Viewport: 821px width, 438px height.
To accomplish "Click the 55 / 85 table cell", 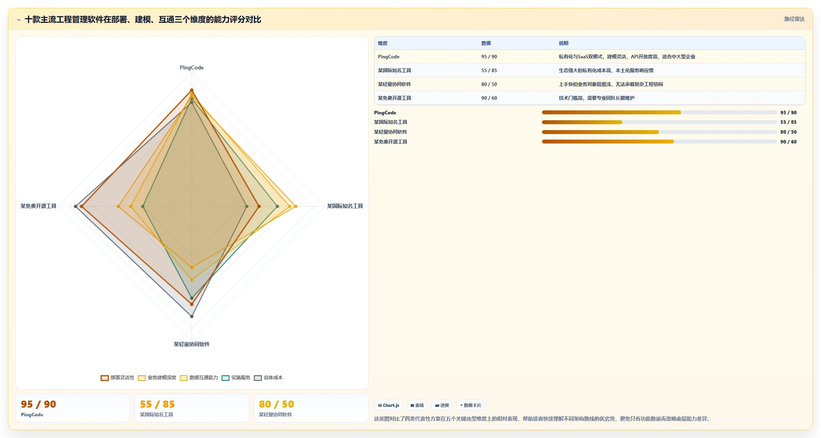I will [x=489, y=71].
